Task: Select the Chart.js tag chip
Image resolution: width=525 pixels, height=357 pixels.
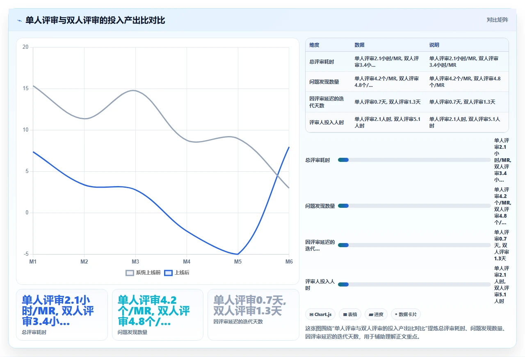Action: point(320,314)
